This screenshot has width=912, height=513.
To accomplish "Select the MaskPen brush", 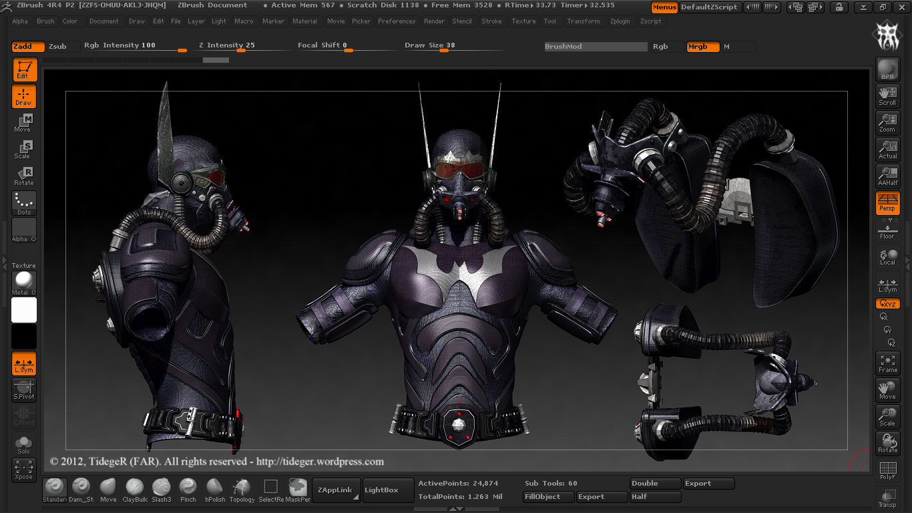I will (298, 490).
